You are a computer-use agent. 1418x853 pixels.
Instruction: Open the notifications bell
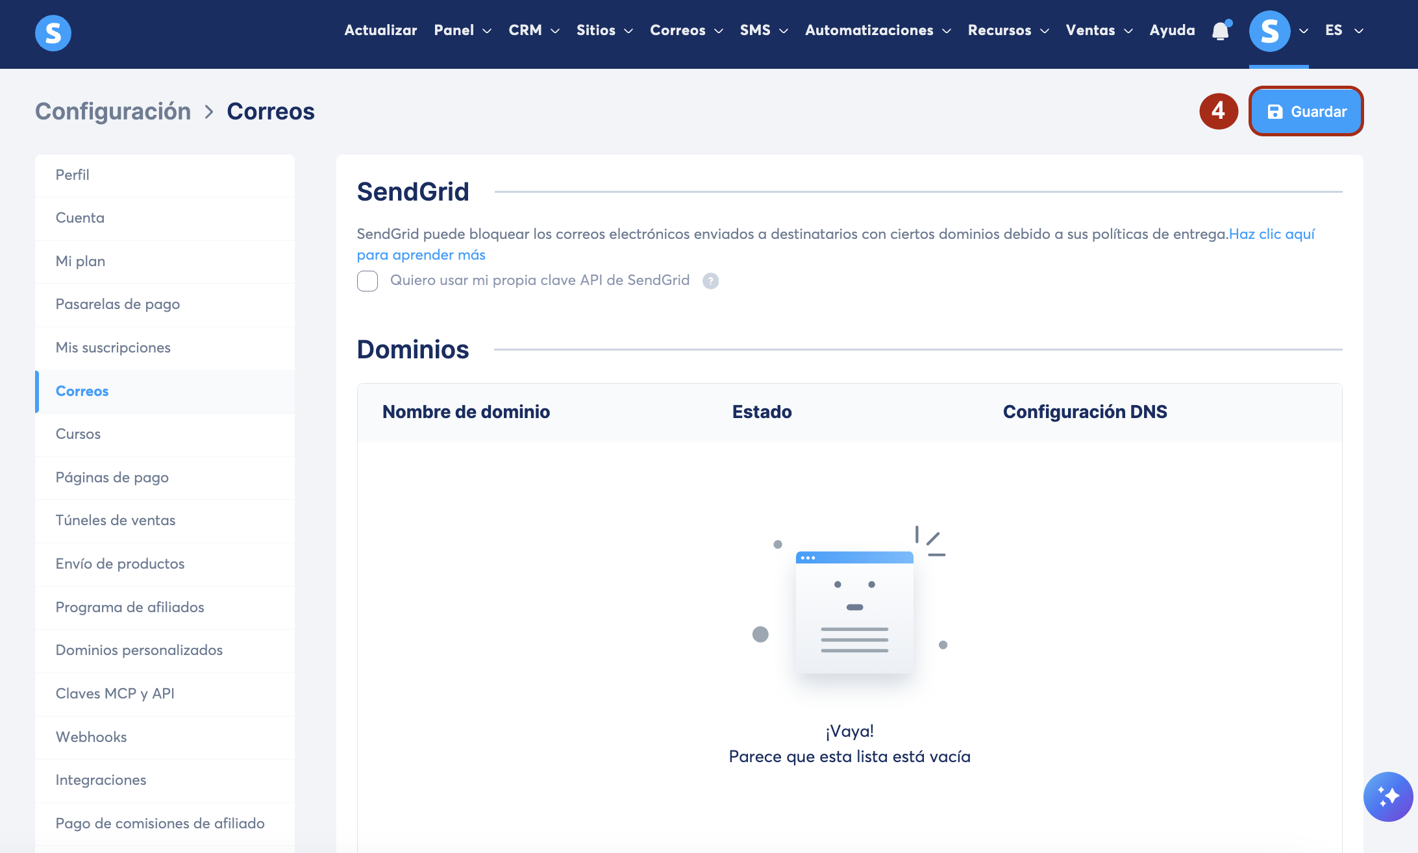(1221, 31)
